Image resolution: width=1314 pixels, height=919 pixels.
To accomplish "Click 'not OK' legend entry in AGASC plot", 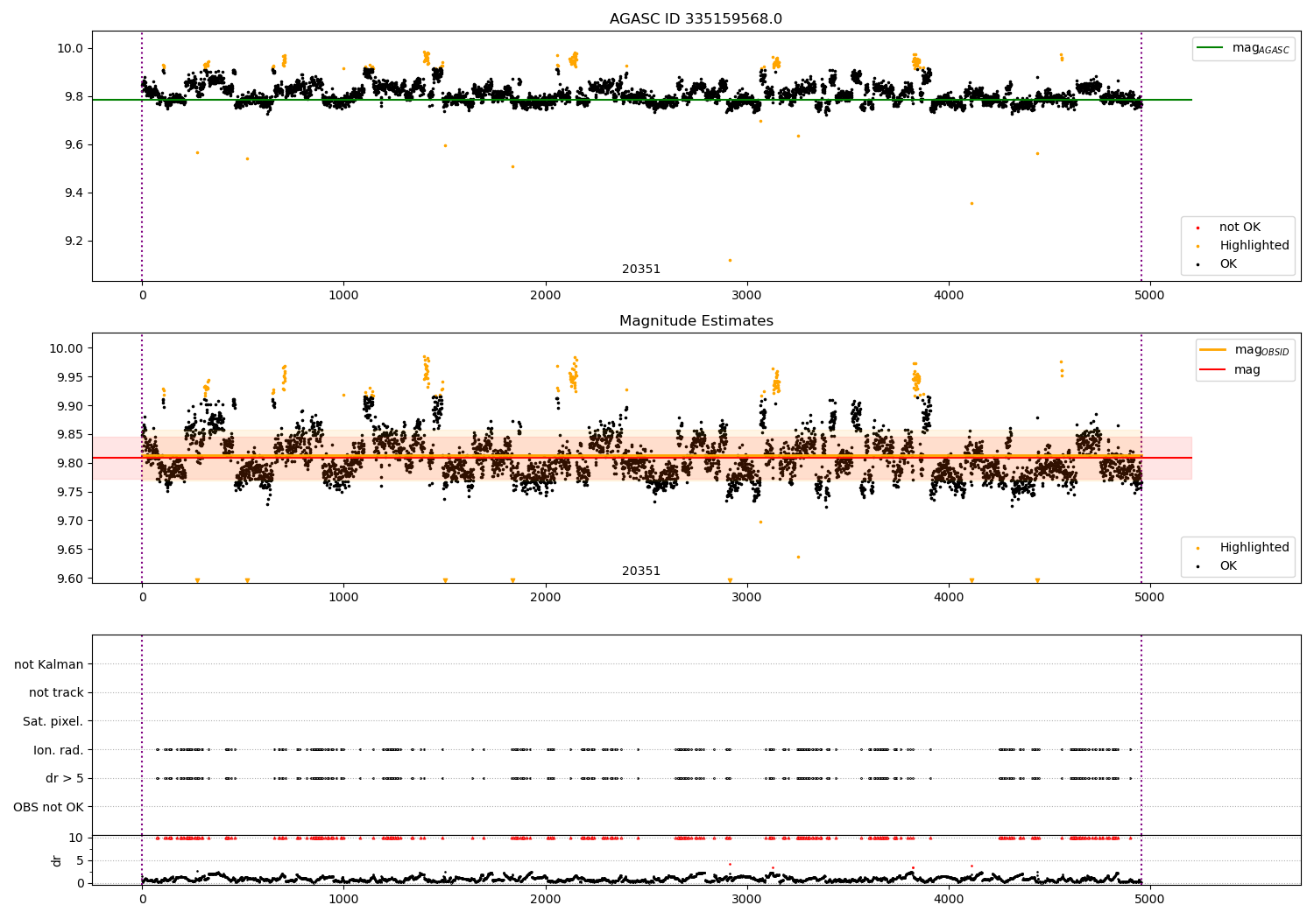I will click(1240, 228).
